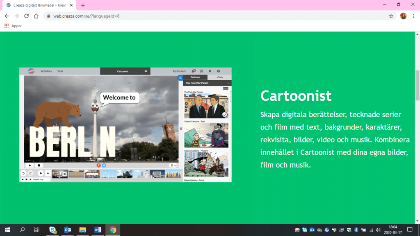Launch the pinned Skype app on taskbar
This screenshot has height=236, width=420.
(53, 230)
